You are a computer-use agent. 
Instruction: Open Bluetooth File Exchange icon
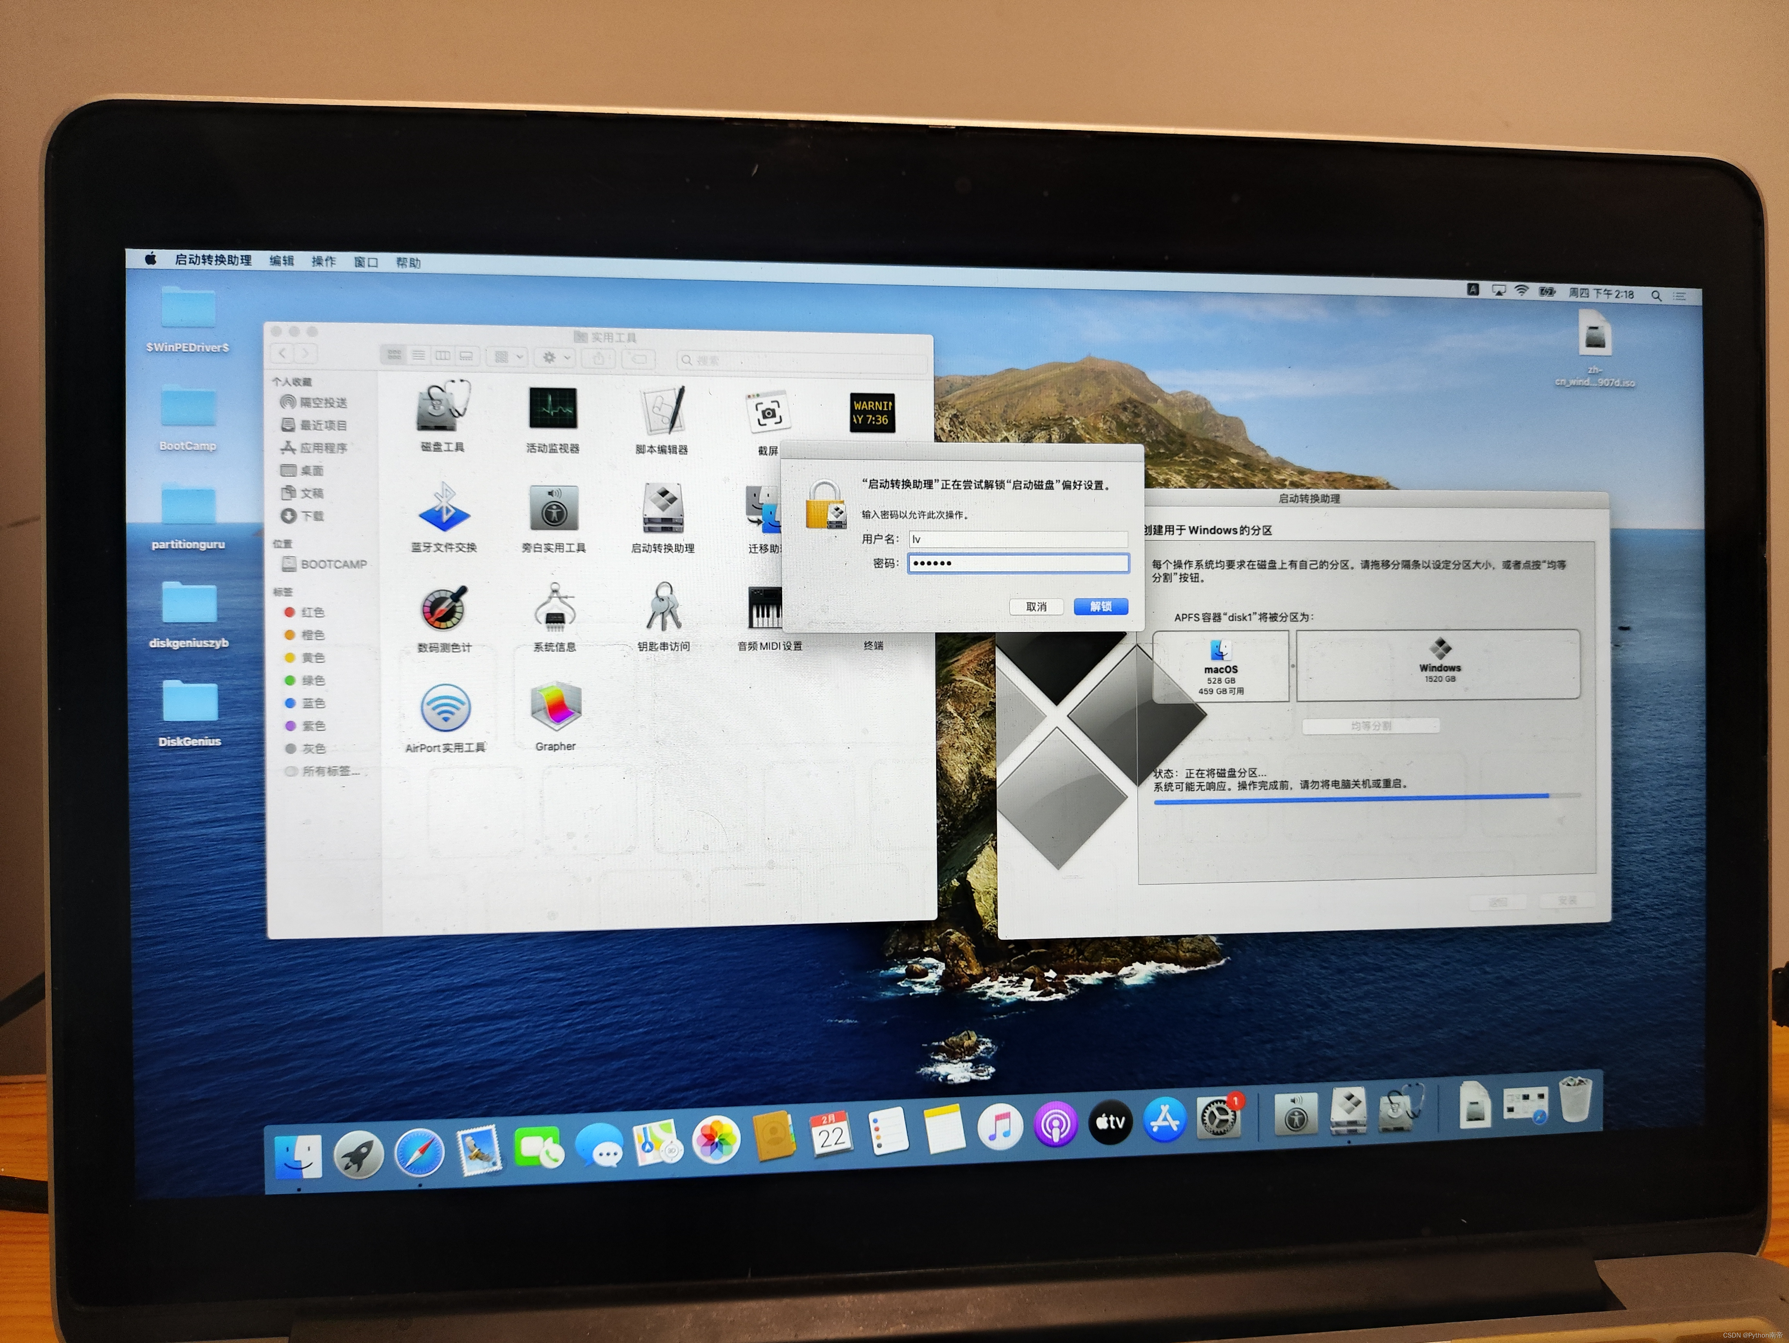pos(444,508)
